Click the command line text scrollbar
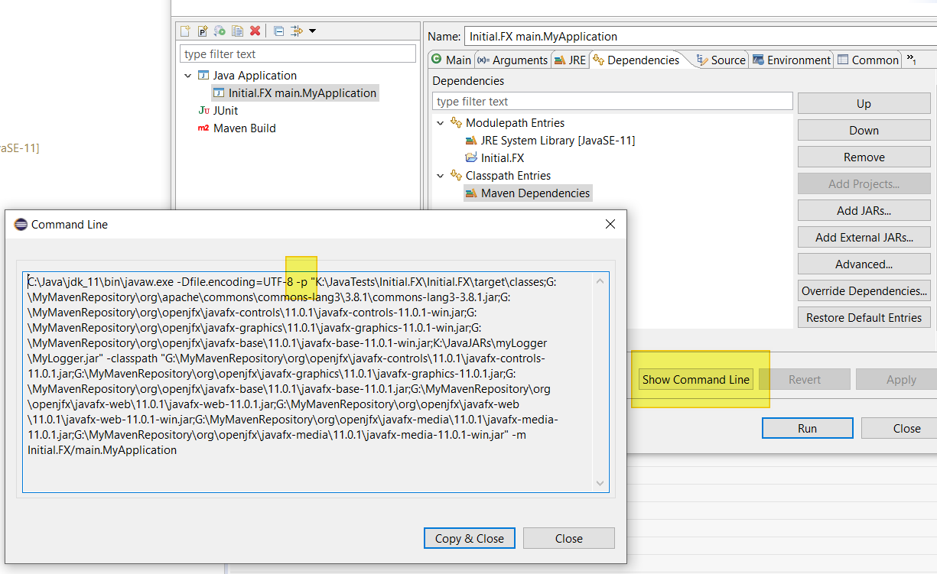The width and height of the screenshot is (937, 574). [x=600, y=382]
